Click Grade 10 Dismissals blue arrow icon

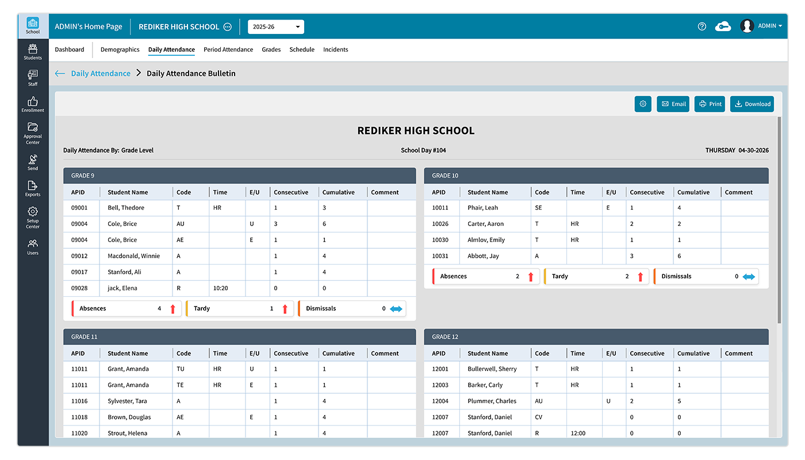coord(749,277)
